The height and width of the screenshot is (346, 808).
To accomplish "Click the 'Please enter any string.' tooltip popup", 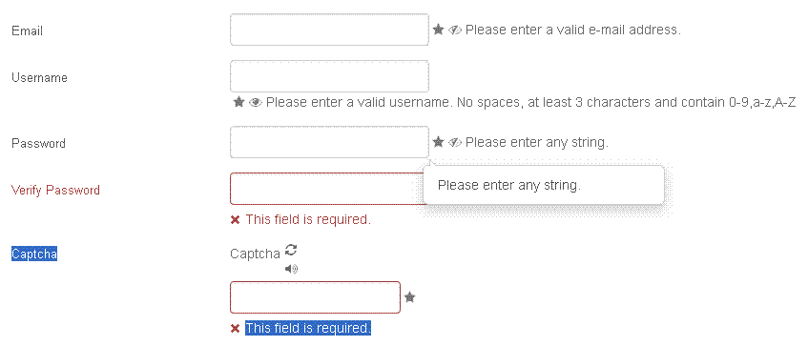I will (x=544, y=185).
